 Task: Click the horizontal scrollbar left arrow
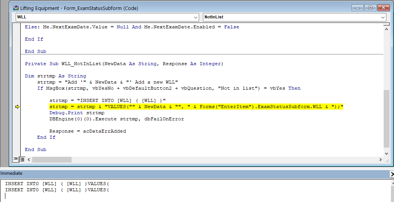pyautogui.click(x=29, y=159)
